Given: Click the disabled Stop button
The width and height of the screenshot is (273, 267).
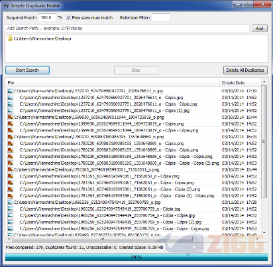Looking at the screenshot, I should (x=136, y=70).
